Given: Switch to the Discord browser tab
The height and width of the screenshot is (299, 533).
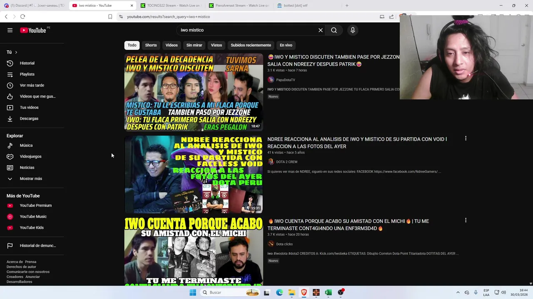Looking at the screenshot, I should click(34, 5).
